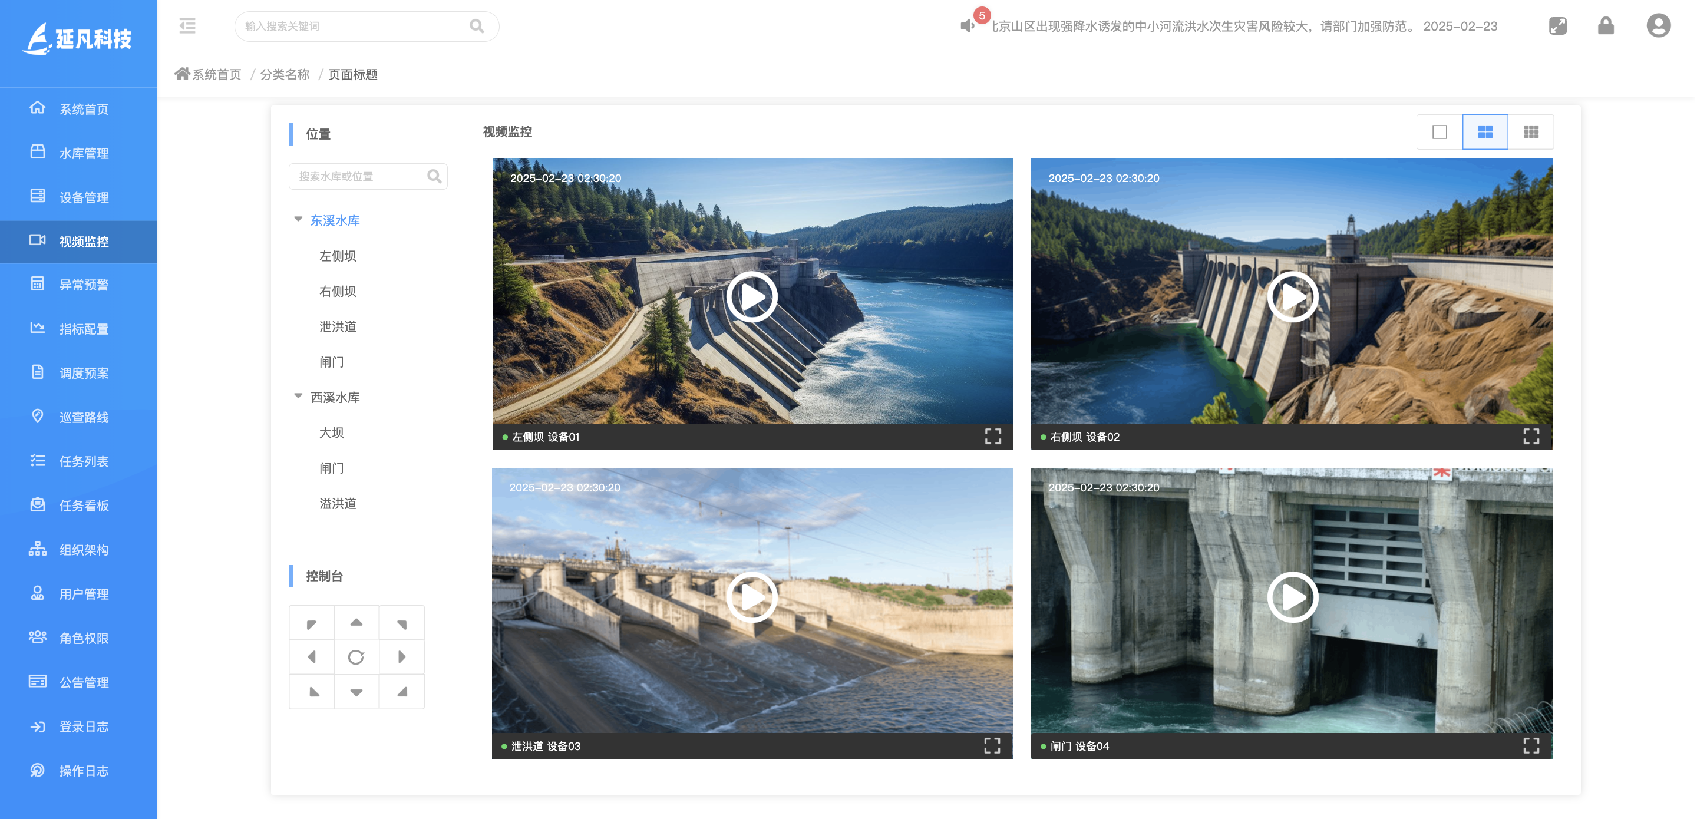Pan camera up in control console
Screen dimensions: 1697x819
coord(356,623)
